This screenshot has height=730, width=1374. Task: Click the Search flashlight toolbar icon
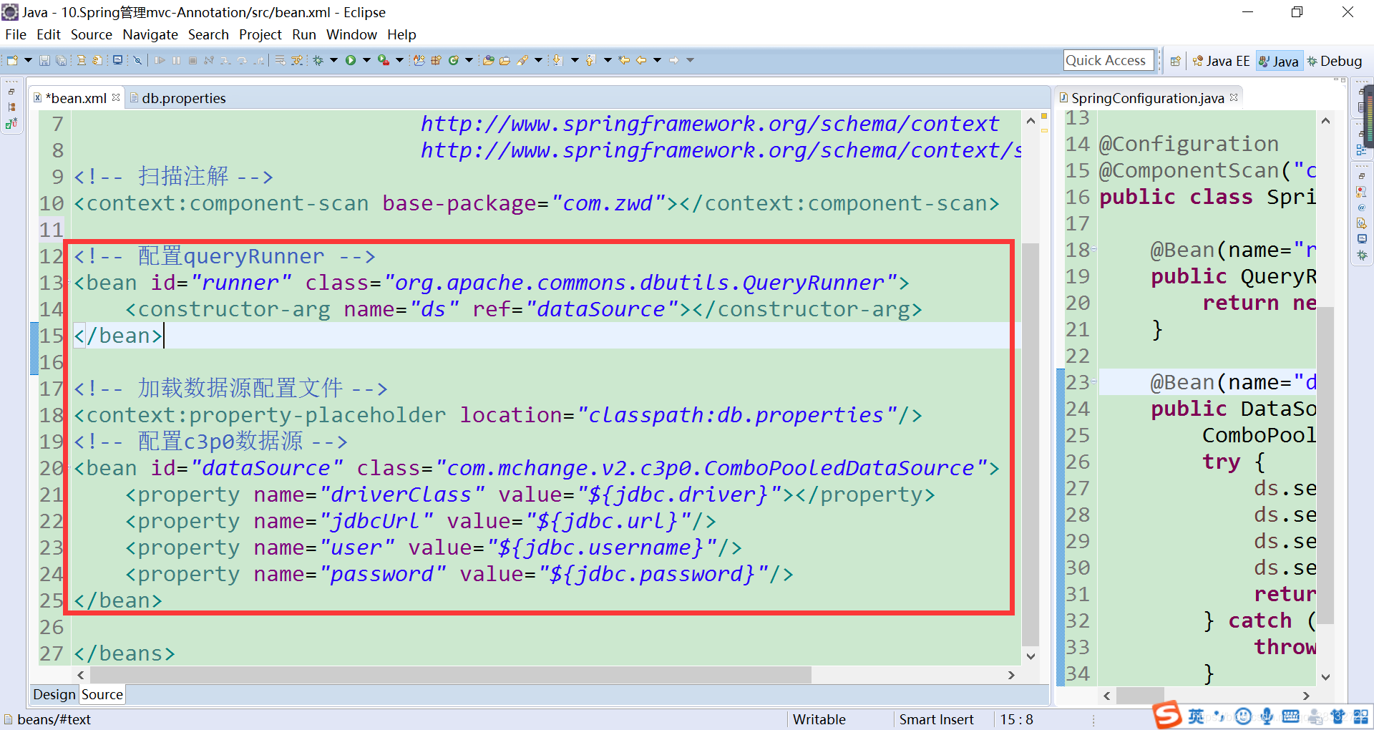coord(522,60)
